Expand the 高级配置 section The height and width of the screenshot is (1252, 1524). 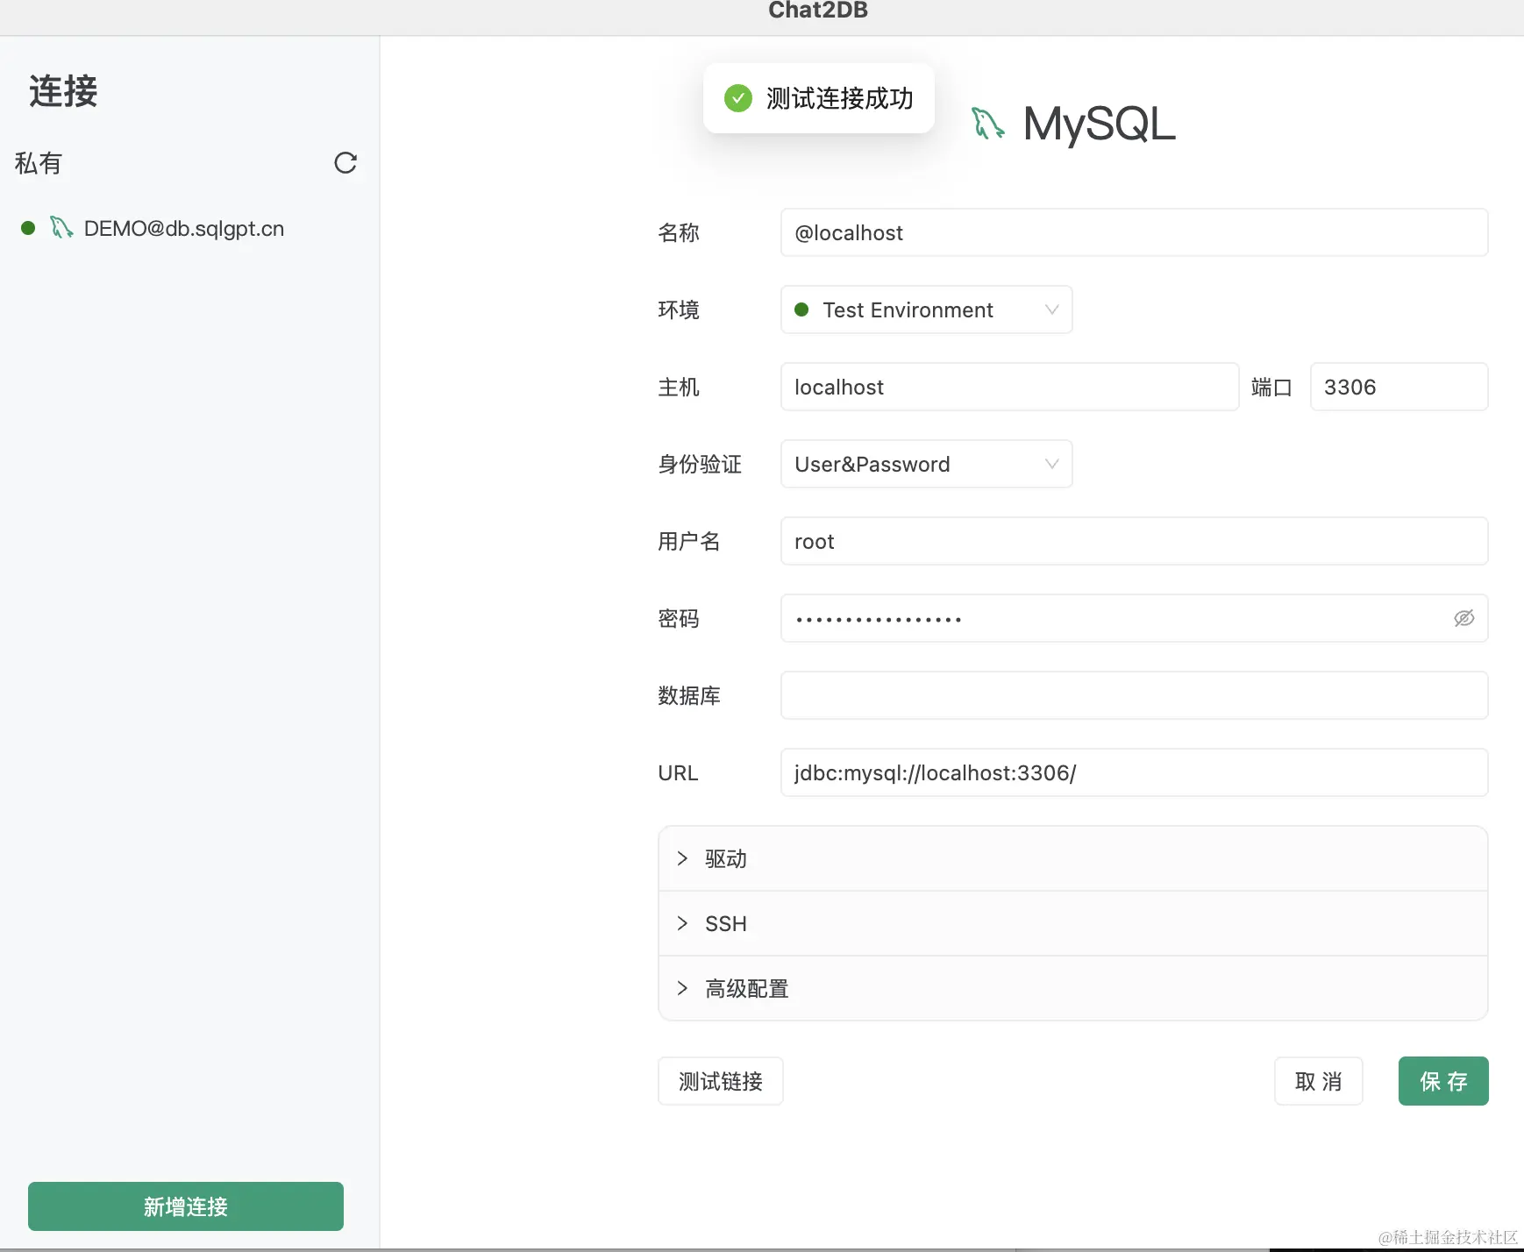click(x=1072, y=988)
